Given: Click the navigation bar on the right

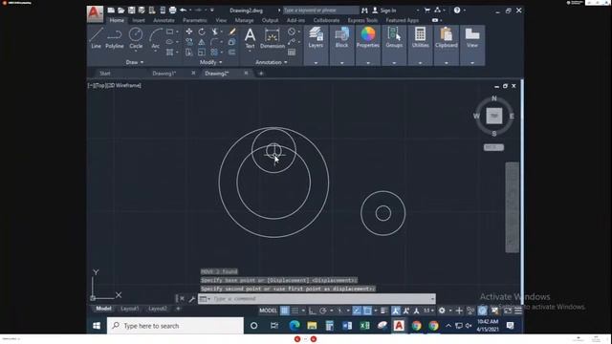Looking at the screenshot, I should click(x=513, y=207).
